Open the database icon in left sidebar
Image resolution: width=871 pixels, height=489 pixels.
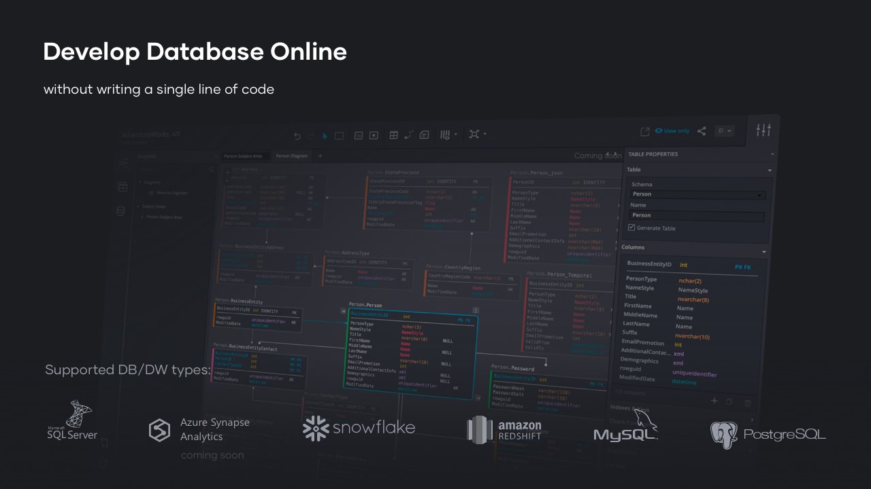point(120,211)
